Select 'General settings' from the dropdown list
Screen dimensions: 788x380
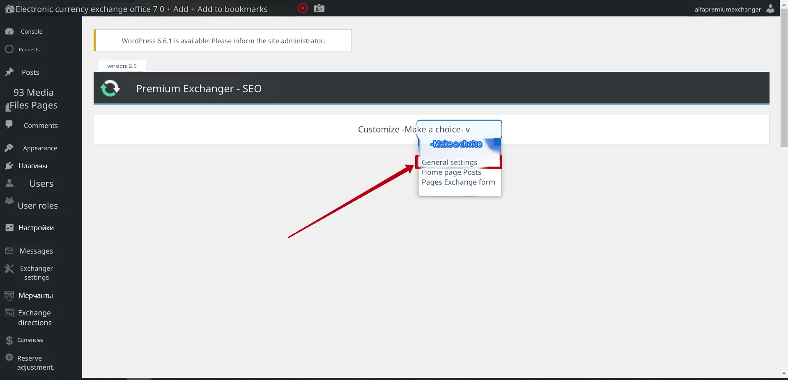tap(450, 163)
